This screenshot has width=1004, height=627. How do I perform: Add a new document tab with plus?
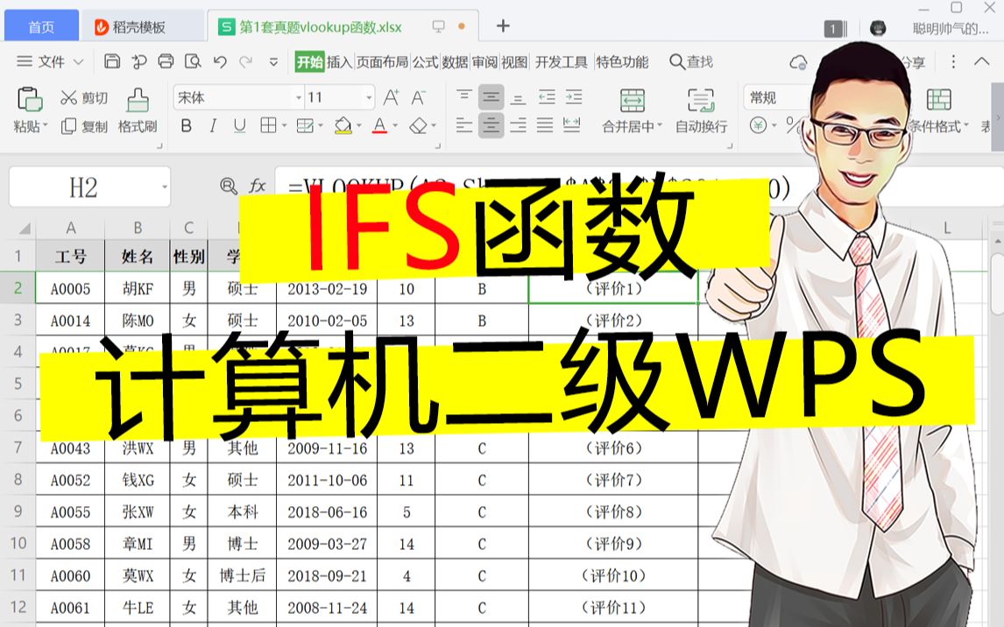(503, 25)
